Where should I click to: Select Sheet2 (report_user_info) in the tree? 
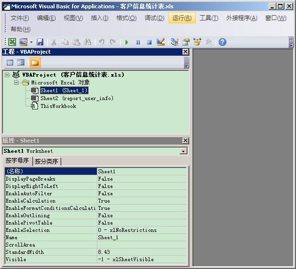click(76, 98)
